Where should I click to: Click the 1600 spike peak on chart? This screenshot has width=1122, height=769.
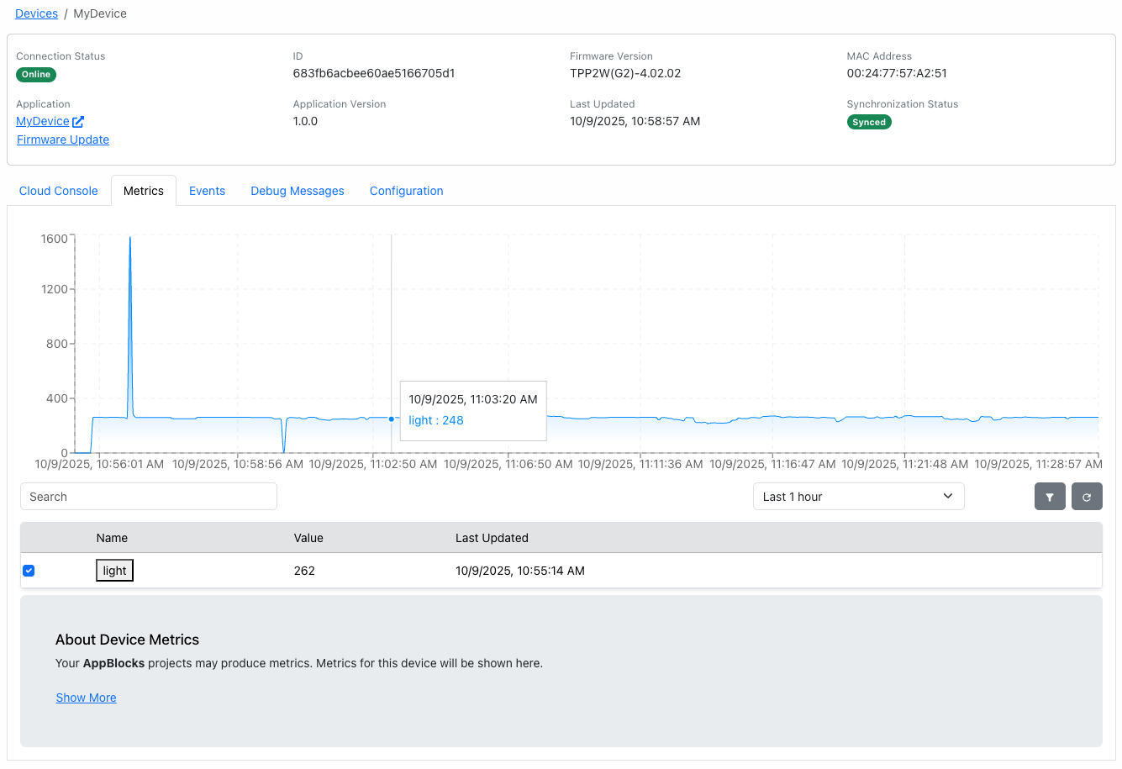tap(130, 239)
